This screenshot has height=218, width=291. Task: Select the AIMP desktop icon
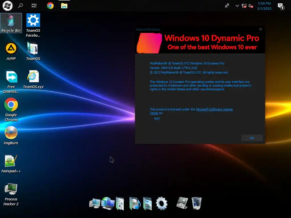click(11, 51)
